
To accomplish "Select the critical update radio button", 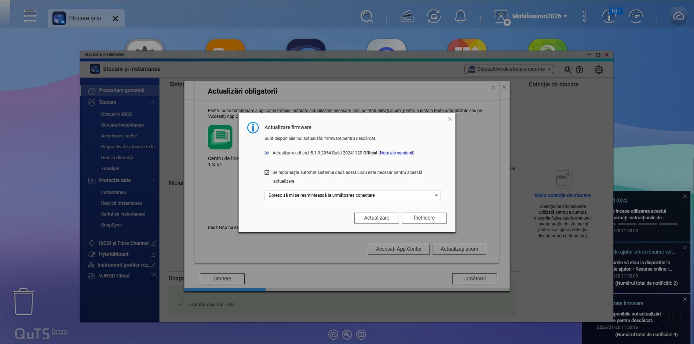I will click(x=267, y=153).
